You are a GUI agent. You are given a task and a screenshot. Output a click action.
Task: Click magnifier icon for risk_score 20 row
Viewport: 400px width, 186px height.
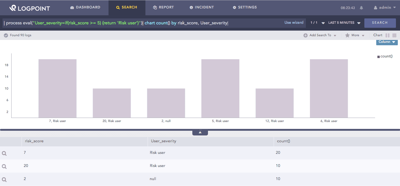(4, 166)
